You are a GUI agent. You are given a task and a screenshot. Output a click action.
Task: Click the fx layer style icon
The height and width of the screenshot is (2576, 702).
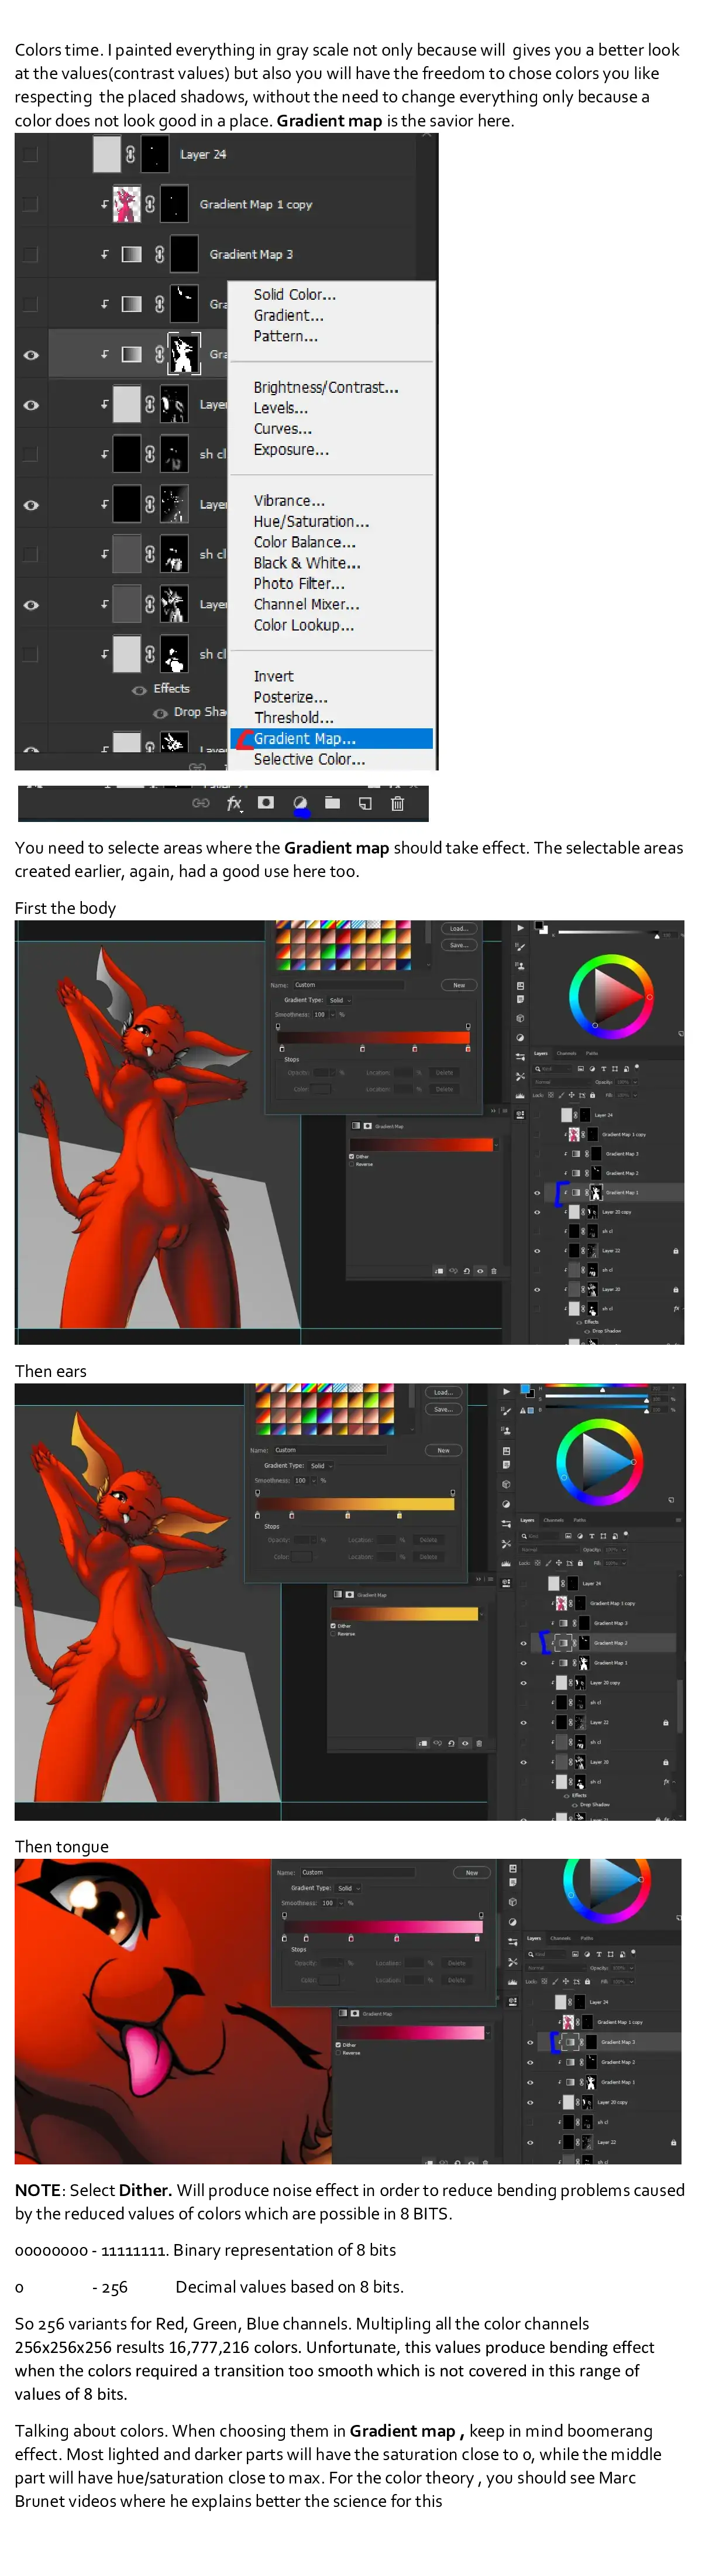233,803
